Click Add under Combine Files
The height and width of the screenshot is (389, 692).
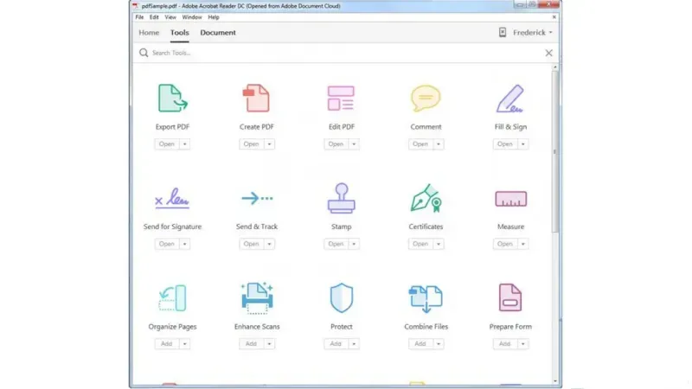420,343
